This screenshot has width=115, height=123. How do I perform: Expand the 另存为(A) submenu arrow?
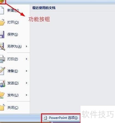coord(27,46)
